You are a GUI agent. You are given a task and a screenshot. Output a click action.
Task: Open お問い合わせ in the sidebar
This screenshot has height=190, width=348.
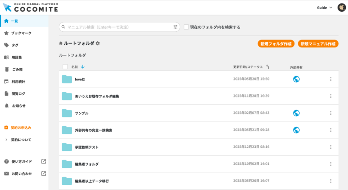pos(21,173)
